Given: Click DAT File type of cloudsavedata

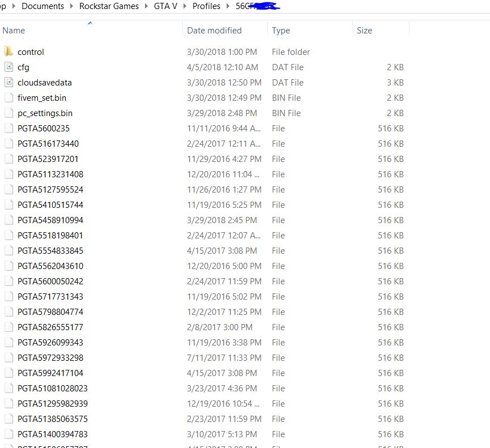Looking at the screenshot, I should [288, 83].
